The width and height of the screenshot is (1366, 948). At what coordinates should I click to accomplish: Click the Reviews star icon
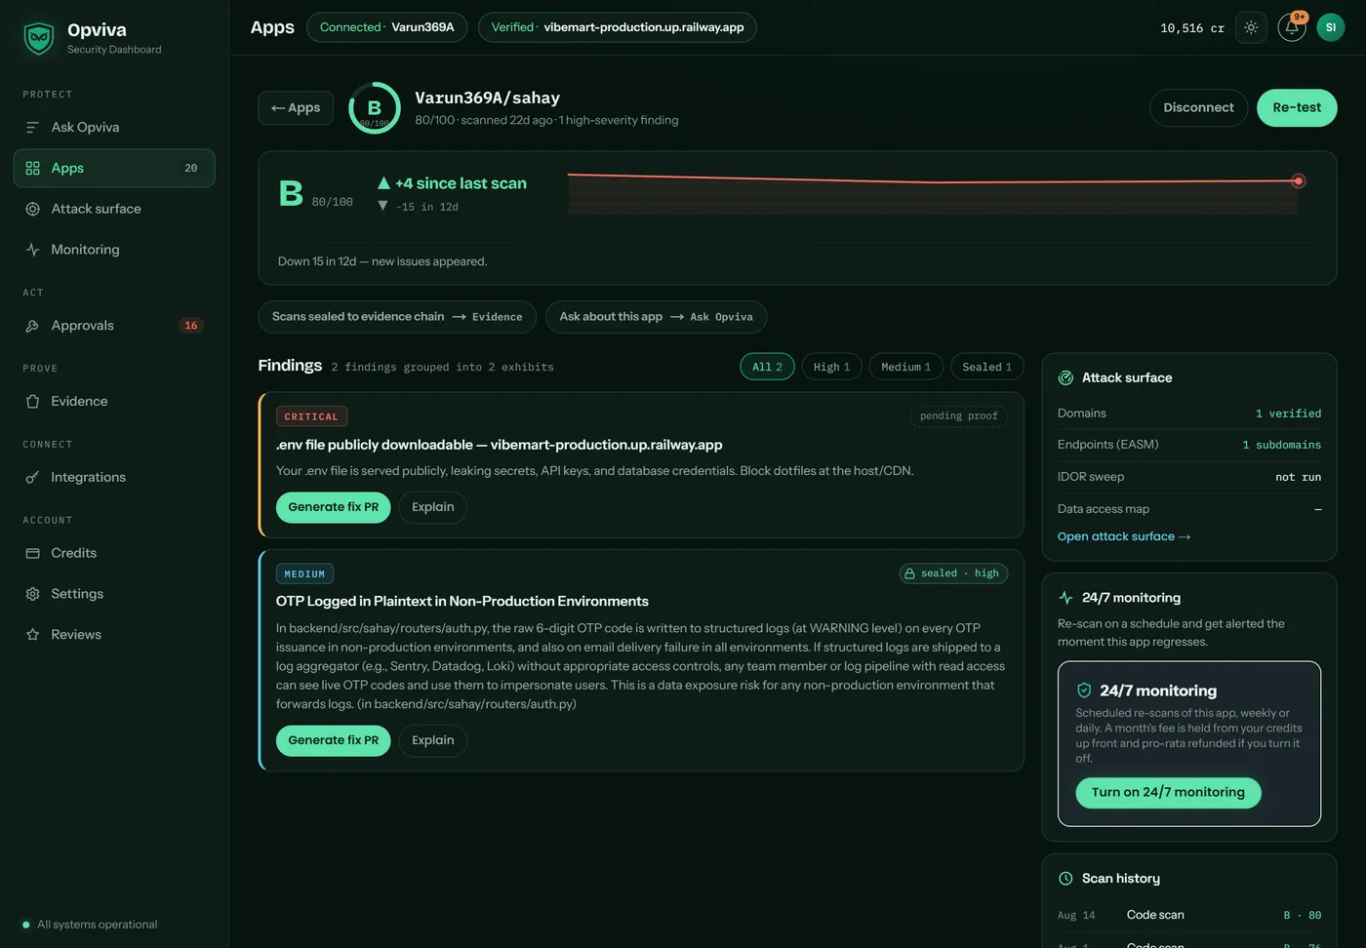tap(32, 635)
